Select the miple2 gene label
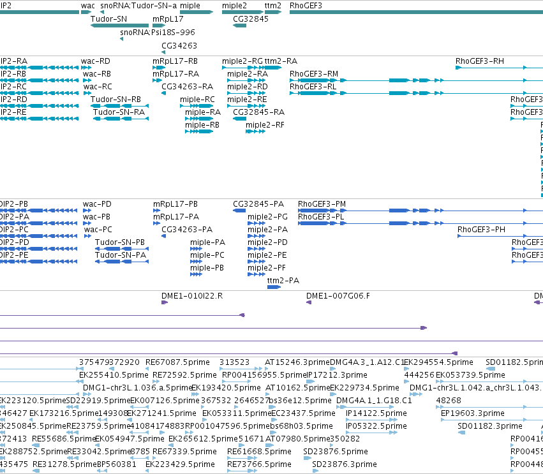 [234, 6]
